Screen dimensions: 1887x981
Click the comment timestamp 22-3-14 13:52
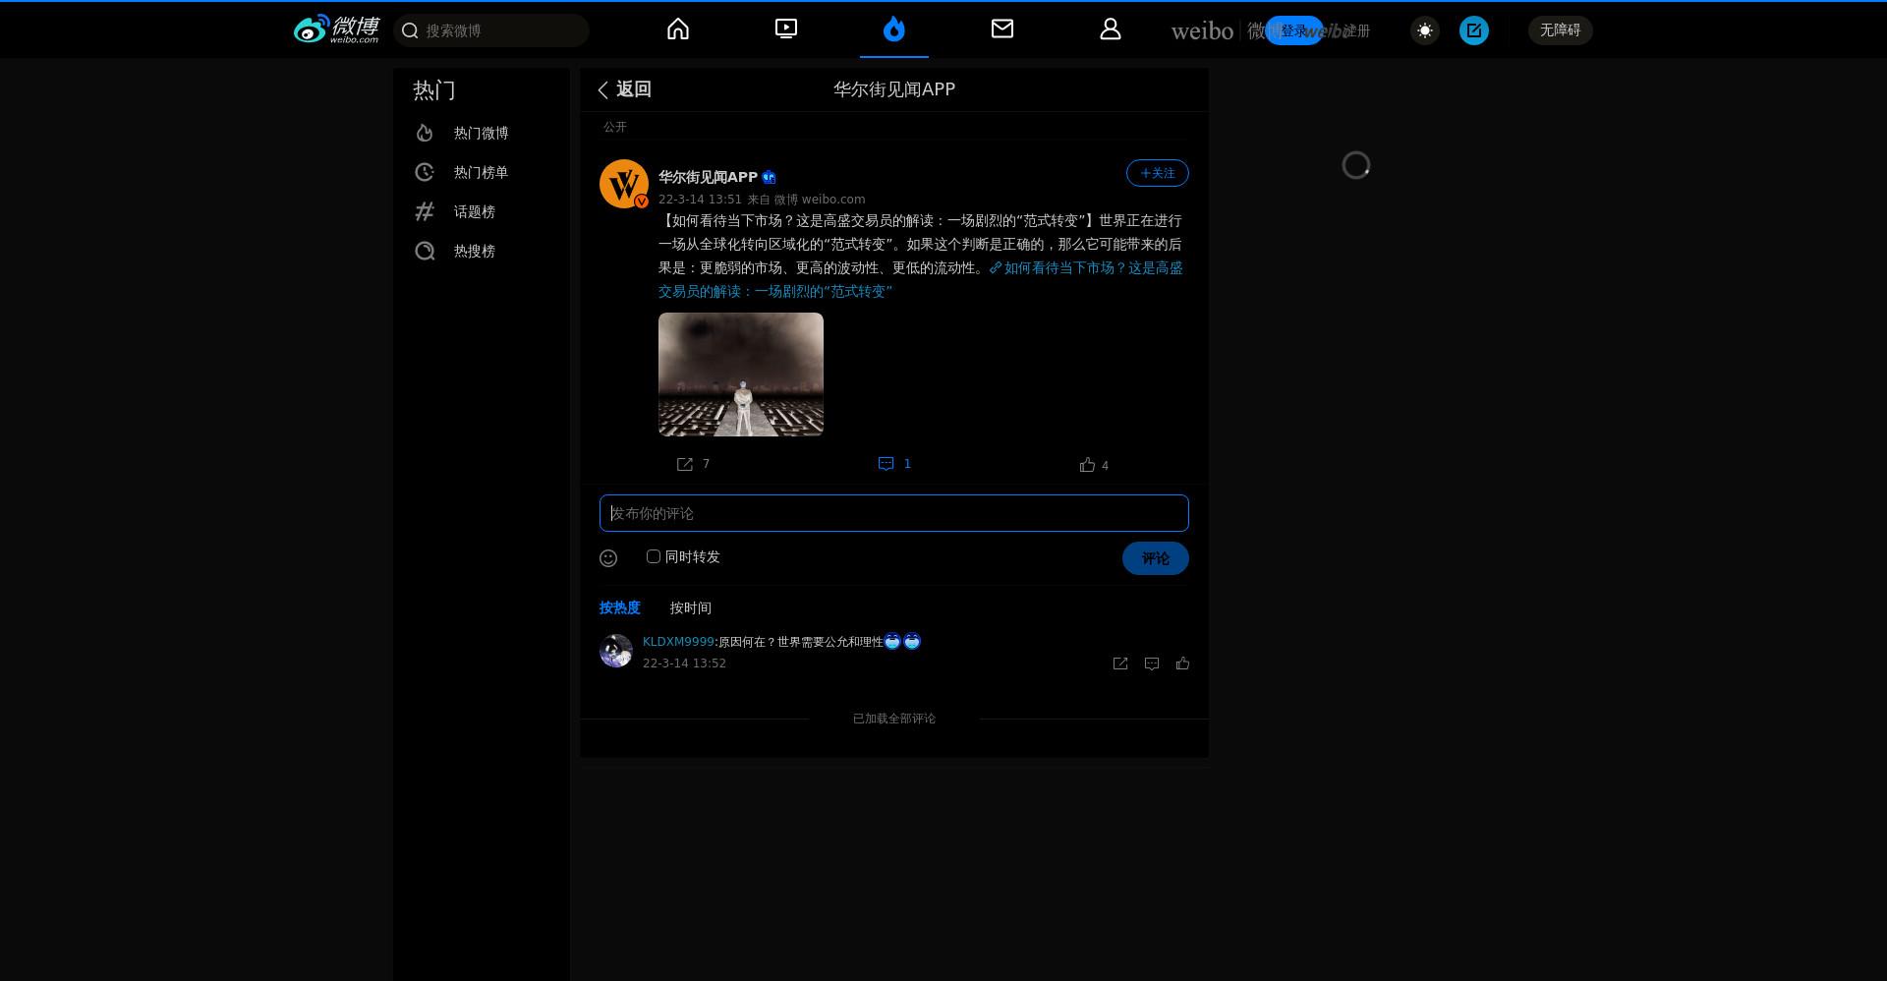(x=684, y=664)
